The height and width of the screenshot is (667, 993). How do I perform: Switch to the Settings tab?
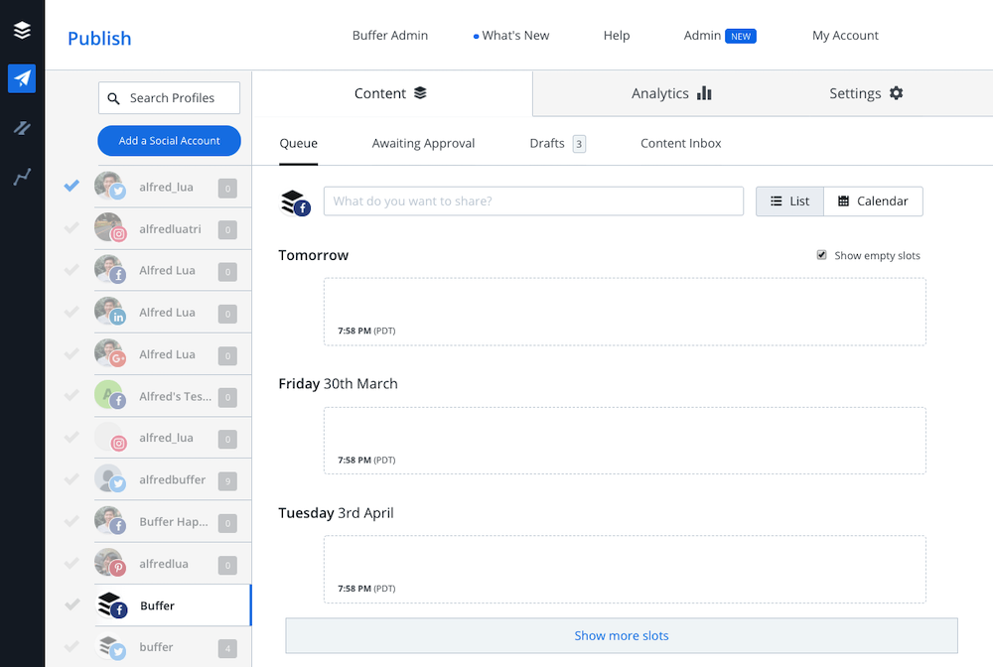point(866,93)
